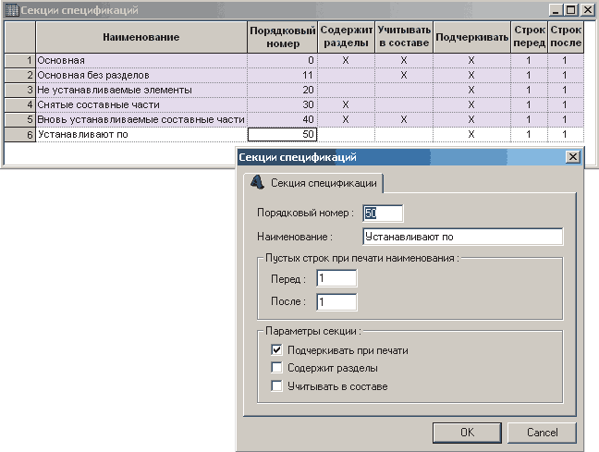Enable the Учитывать в составе checkbox

coord(276,385)
